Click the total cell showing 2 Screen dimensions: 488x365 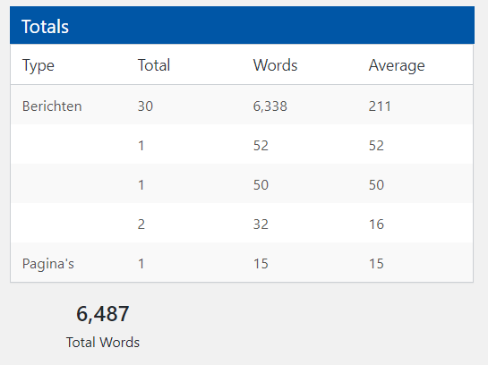pyautogui.click(x=141, y=225)
